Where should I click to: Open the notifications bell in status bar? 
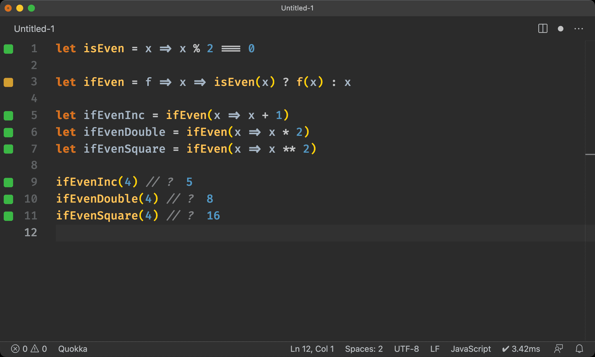pyautogui.click(x=579, y=349)
